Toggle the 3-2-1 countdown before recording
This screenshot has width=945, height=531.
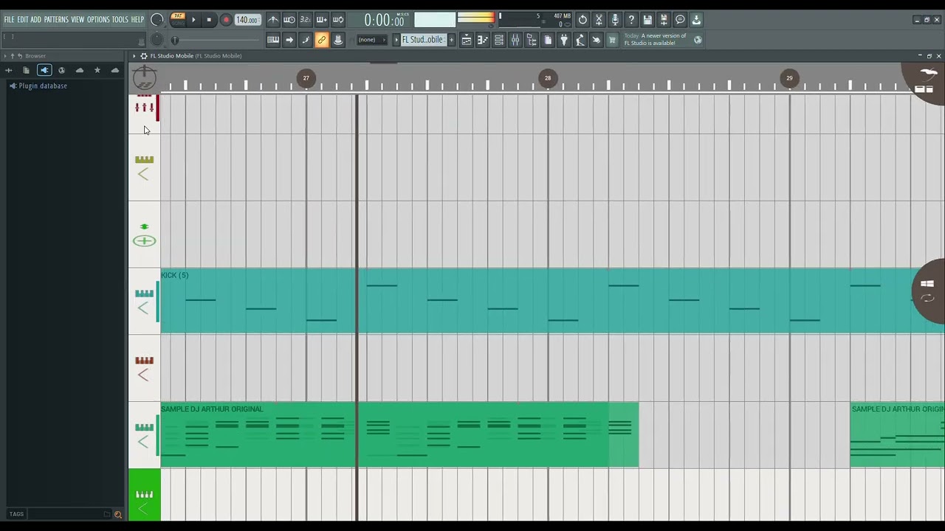(x=306, y=20)
